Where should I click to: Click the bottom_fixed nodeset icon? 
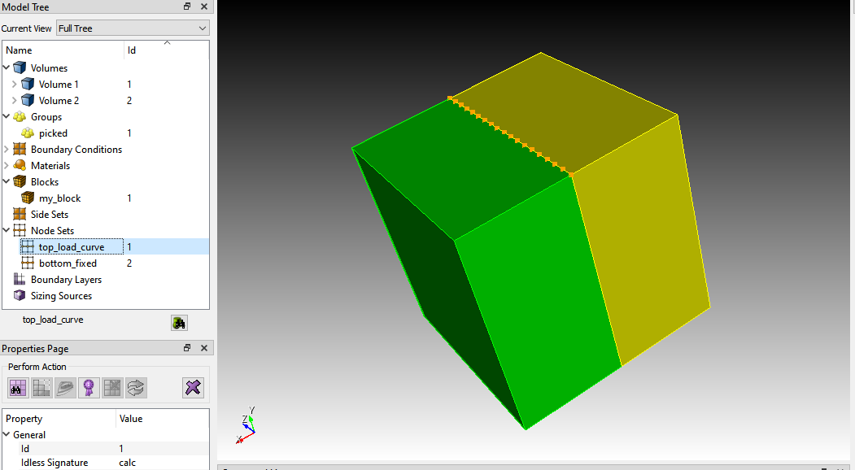tap(28, 263)
